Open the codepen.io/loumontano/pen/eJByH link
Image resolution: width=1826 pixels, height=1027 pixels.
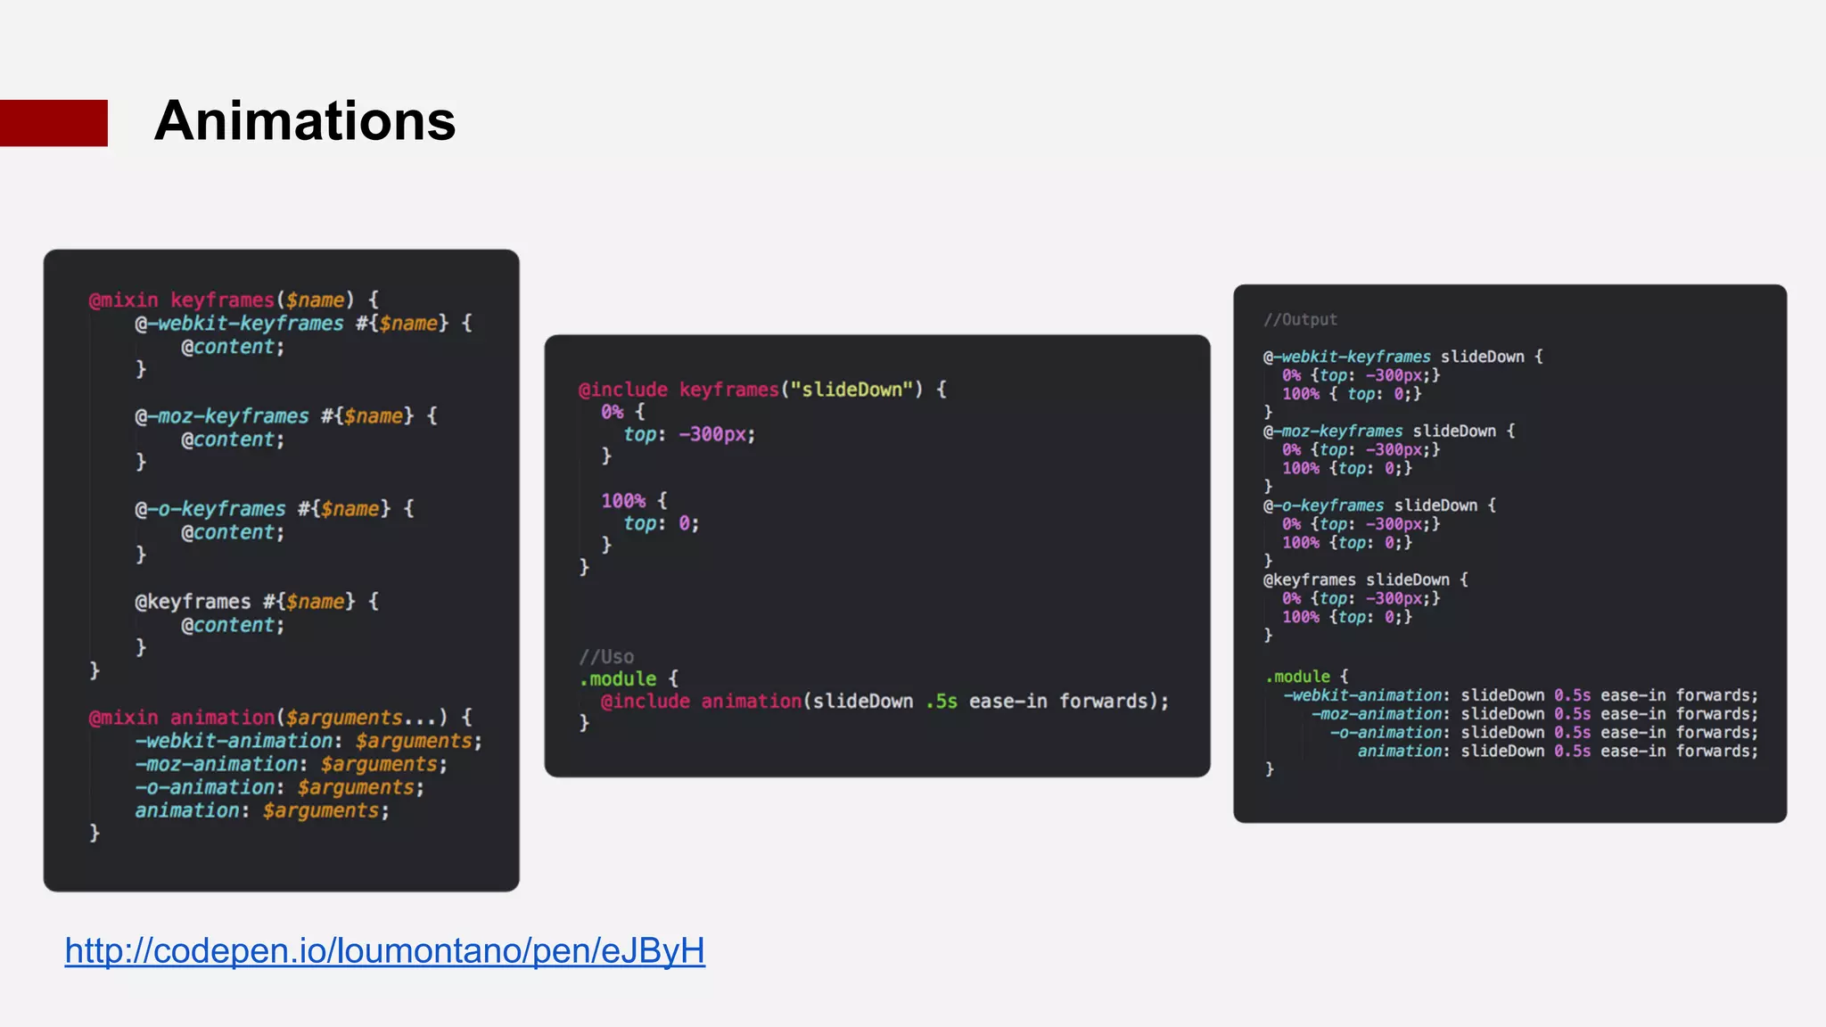click(x=384, y=951)
